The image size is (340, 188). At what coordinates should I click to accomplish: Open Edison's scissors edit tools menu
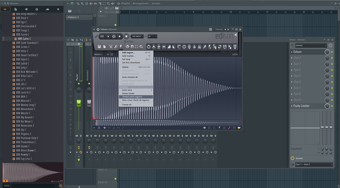(x=111, y=46)
